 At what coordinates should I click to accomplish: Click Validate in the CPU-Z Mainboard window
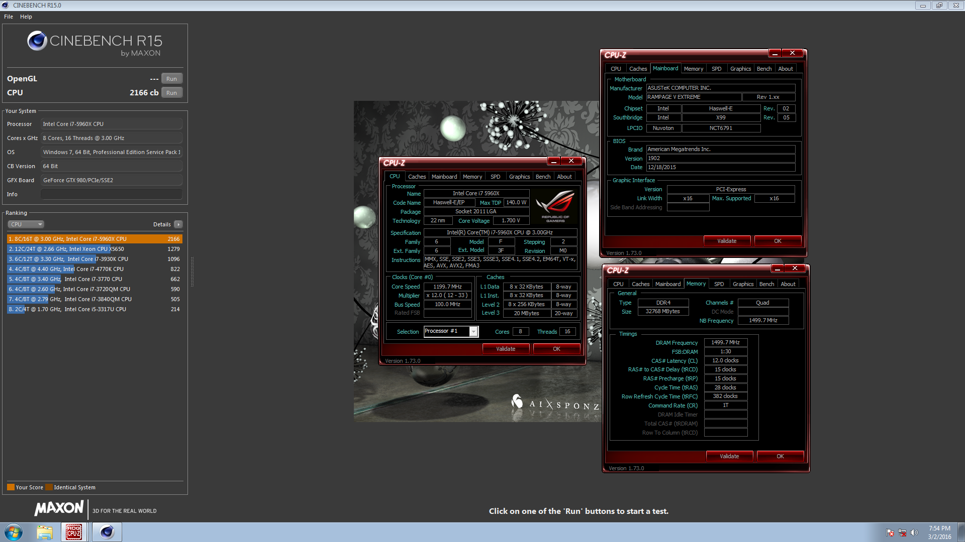point(727,241)
